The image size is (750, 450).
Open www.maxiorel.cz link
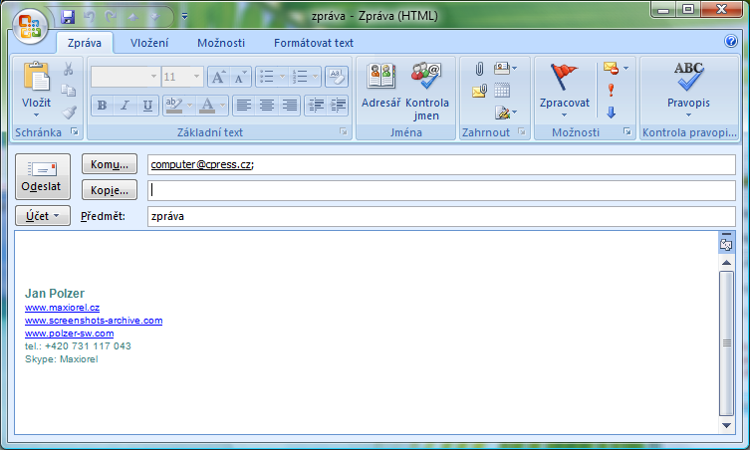62,308
